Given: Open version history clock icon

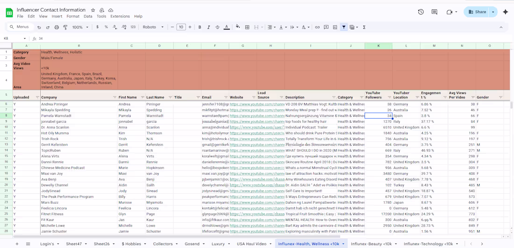Looking at the screenshot, I should [x=421, y=12].
